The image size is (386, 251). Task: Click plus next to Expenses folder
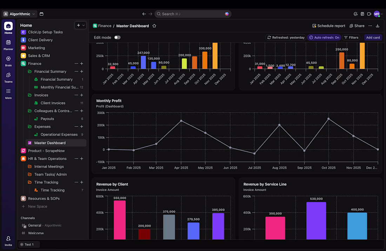pos(82,127)
